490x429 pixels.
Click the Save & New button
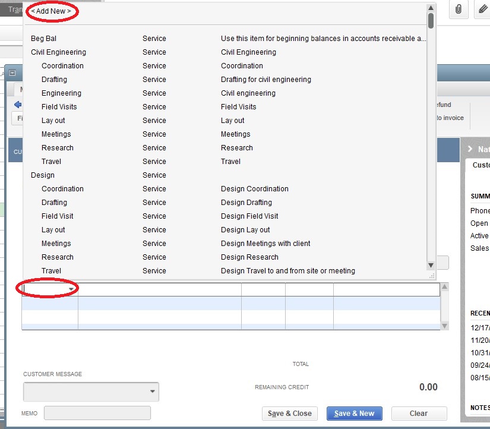pos(354,414)
